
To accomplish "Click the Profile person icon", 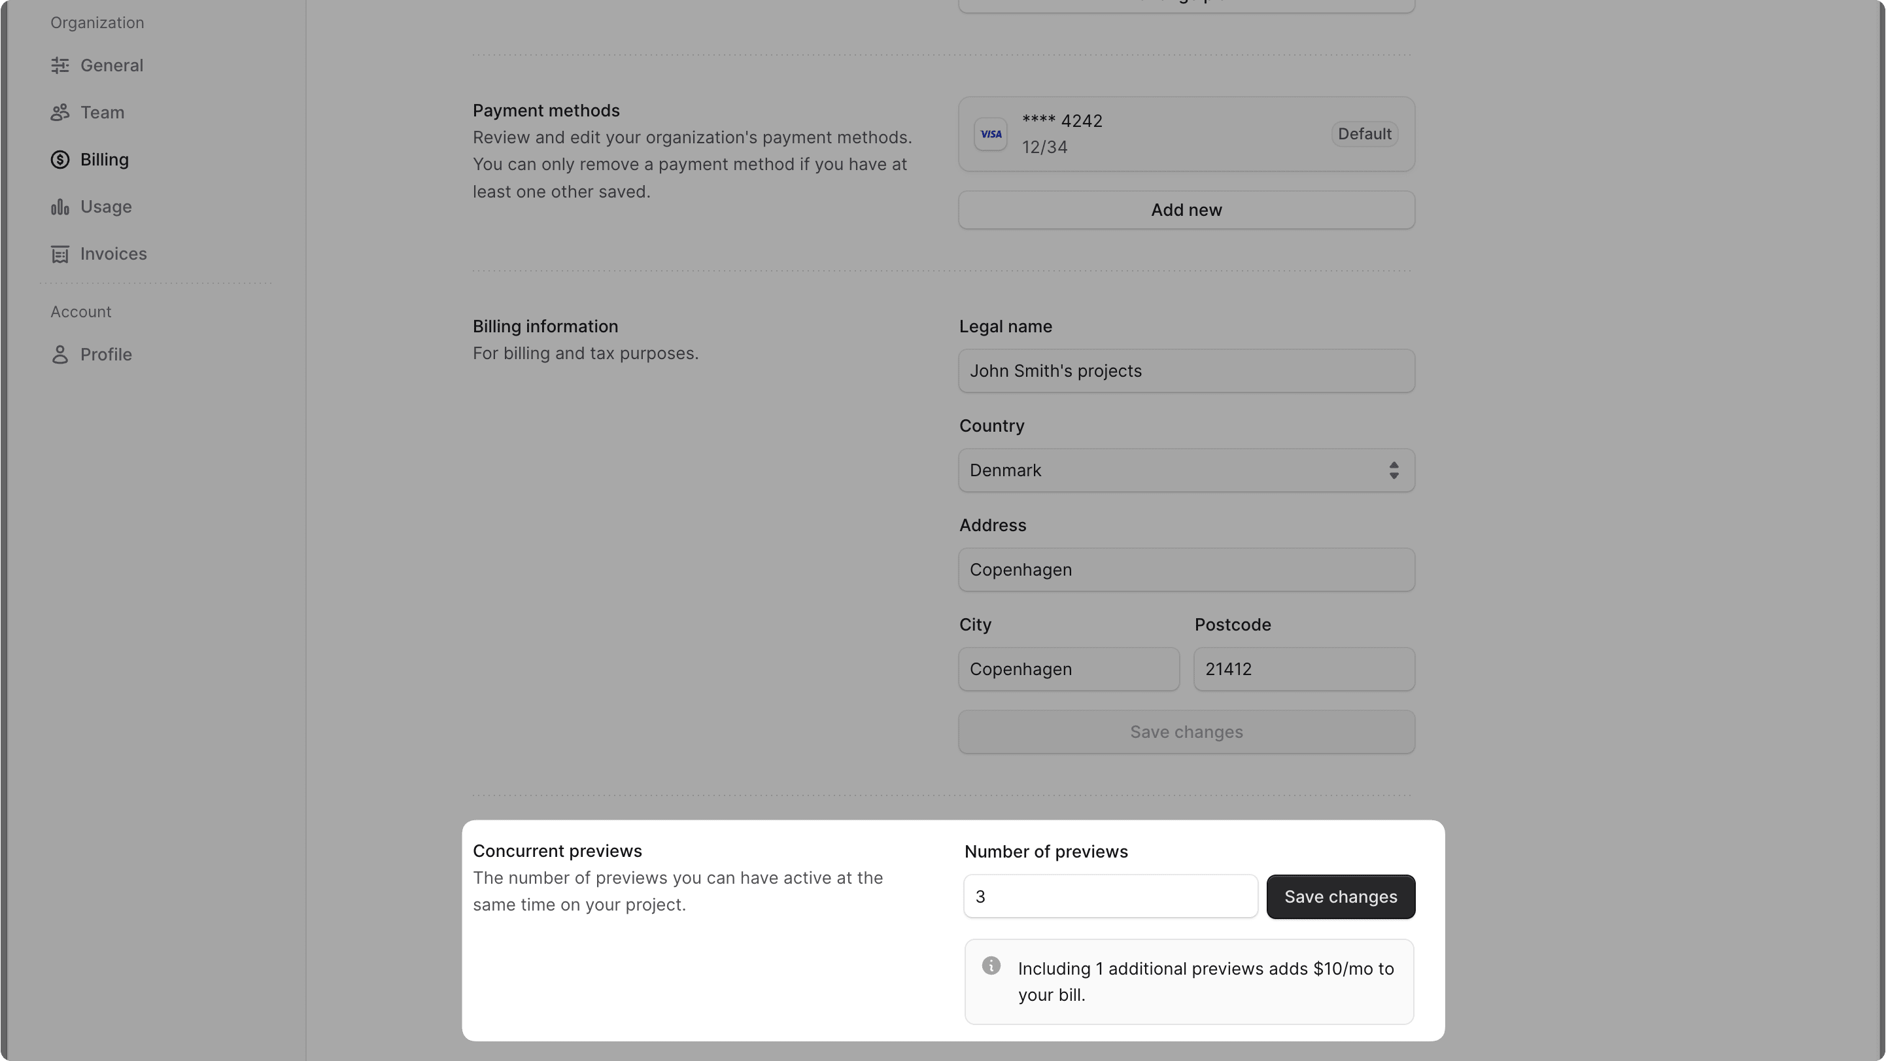I will point(60,355).
